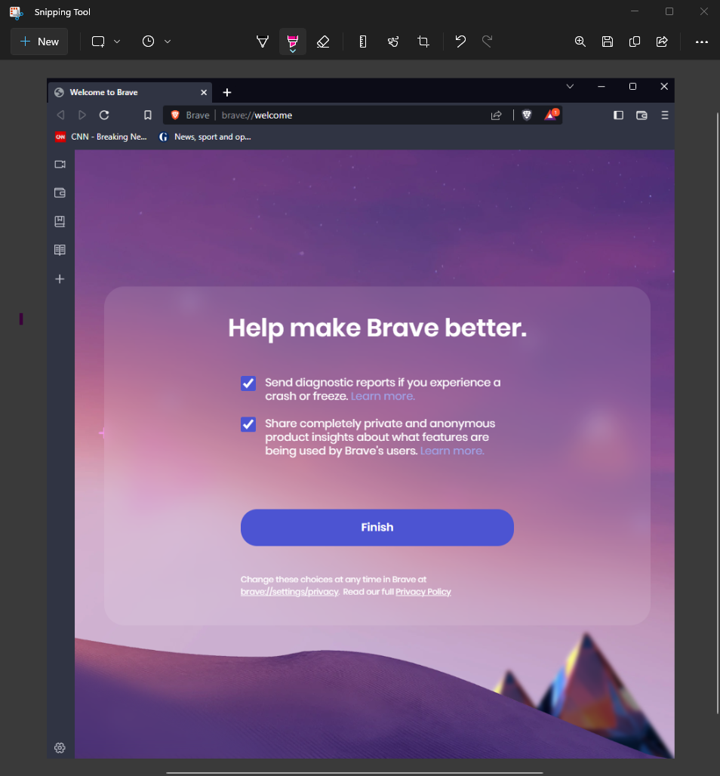Add item to Brave sidebar
This screenshot has height=776, width=720.
coord(60,279)
